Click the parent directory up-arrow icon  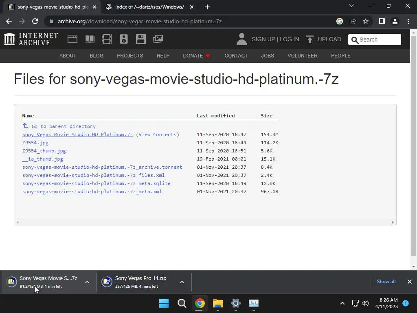coord(25,126)
